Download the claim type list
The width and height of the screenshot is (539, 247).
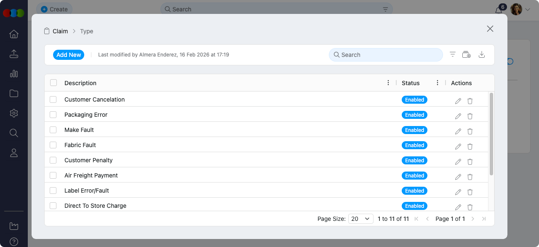click(482, 55)
